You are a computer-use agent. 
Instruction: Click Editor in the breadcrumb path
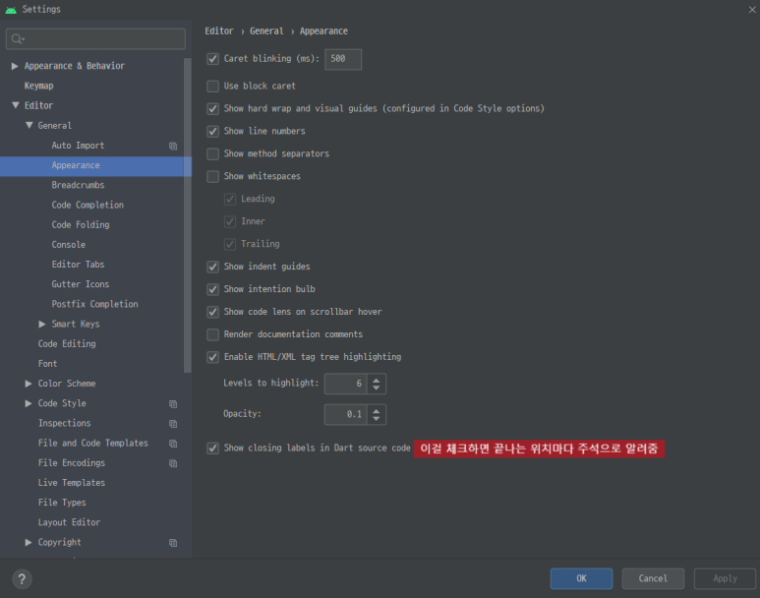coord(219,31)
